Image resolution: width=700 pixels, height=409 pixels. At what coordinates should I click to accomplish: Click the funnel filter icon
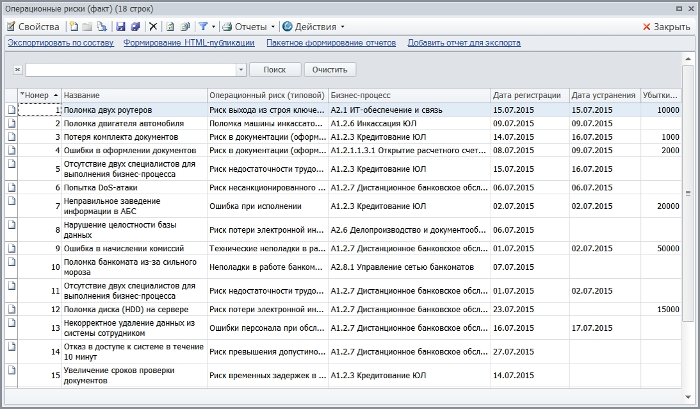tap(202, 27)
